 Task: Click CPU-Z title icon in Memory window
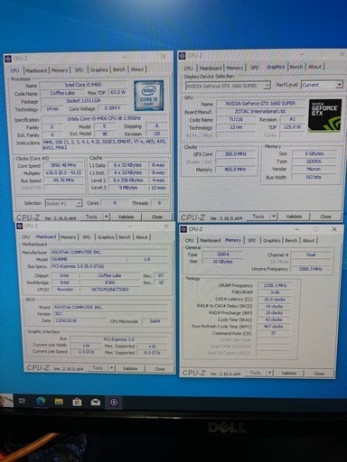(x=183, y=229)
